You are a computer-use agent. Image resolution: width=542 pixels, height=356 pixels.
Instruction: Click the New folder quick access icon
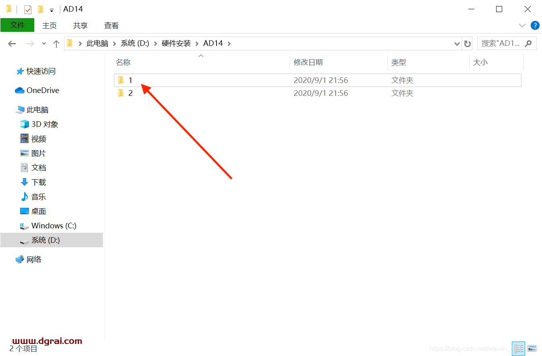coord(40,9)
